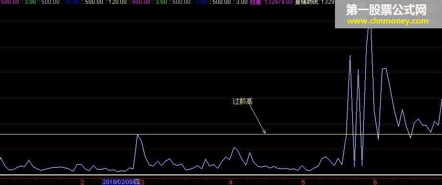Click the 过前高 annotation text
Screen dimensions: 442x185
(x=242, y=101)
